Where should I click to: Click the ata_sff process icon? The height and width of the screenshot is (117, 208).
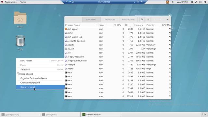[66, 49]
